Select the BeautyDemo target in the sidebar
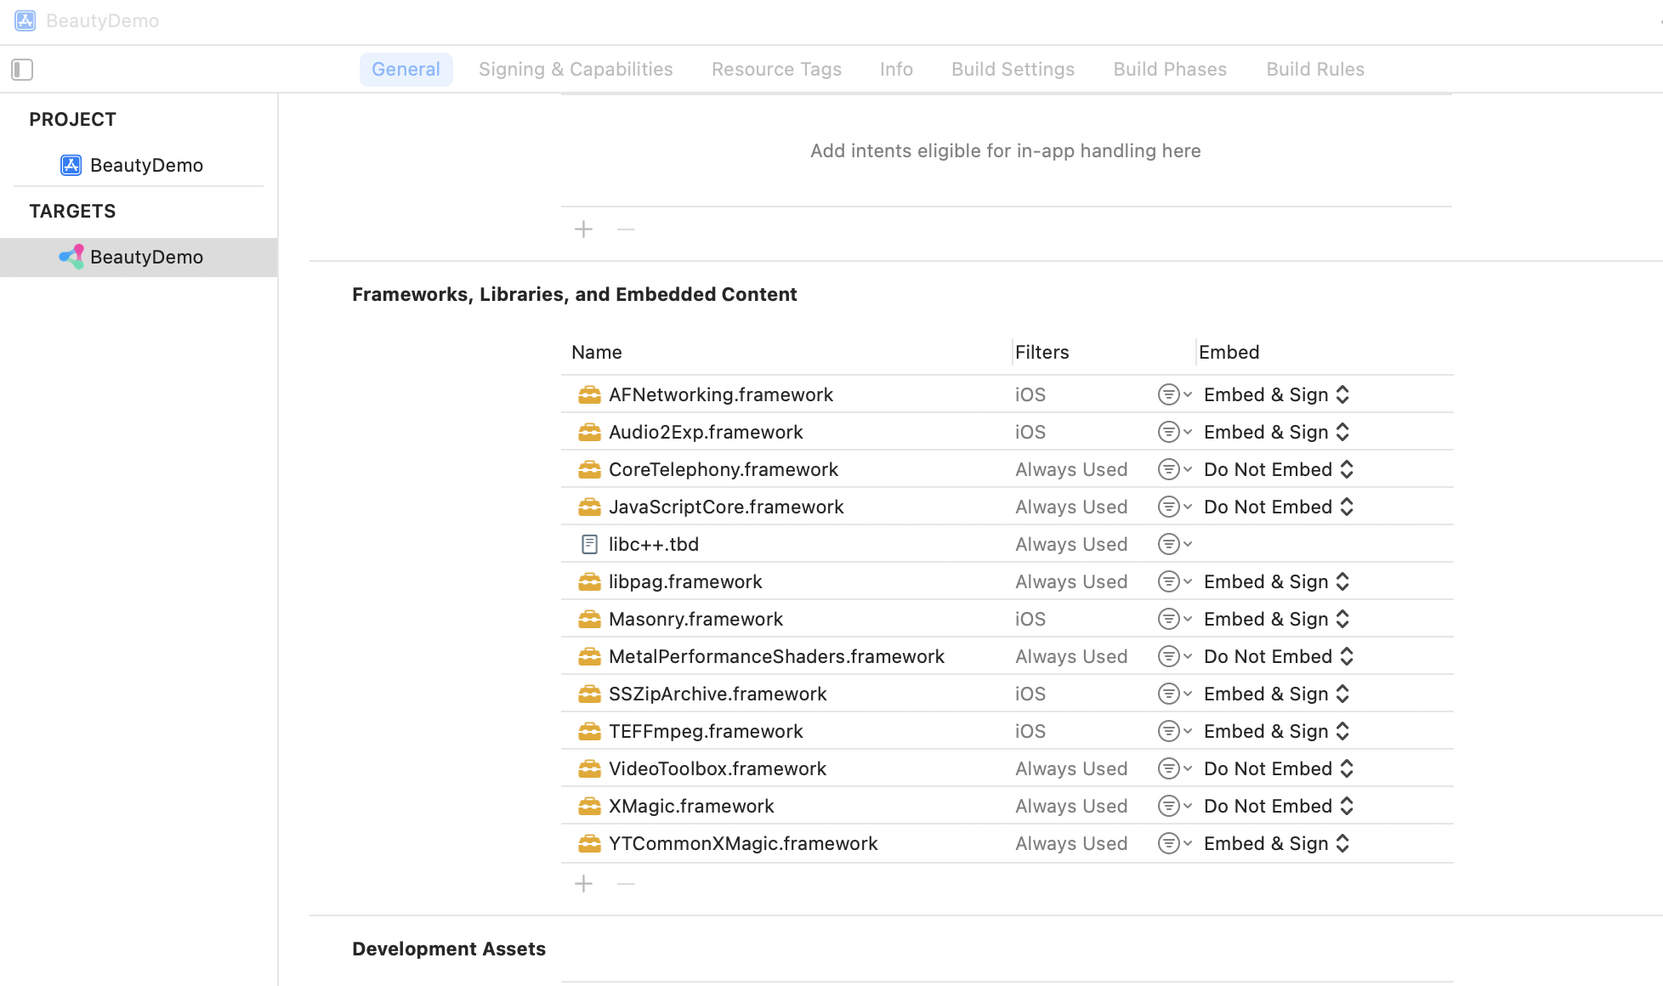Image resolution: width=1663 pixels, height=986 pixels. tap(146, 257)
